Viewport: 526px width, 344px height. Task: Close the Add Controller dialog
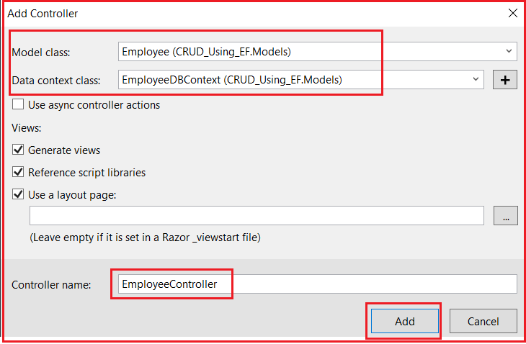point(512,13)
